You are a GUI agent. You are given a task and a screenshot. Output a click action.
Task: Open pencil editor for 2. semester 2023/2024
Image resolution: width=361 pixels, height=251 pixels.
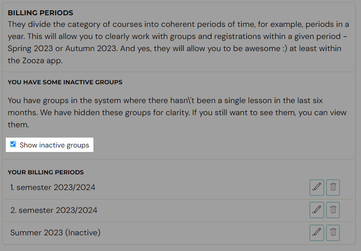pyautogui.click(x=317, y=210)
